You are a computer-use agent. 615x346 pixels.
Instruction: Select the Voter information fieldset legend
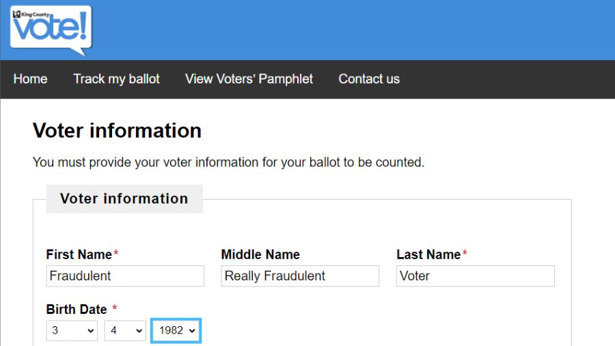(124, 198)
